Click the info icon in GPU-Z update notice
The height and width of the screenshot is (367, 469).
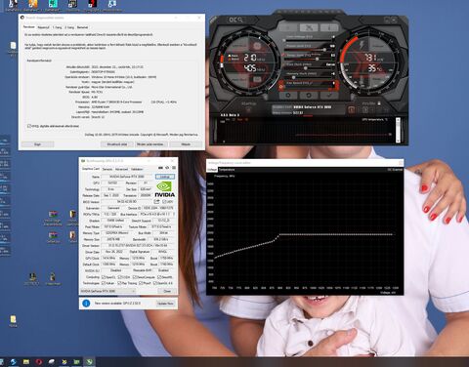(86, 304)
